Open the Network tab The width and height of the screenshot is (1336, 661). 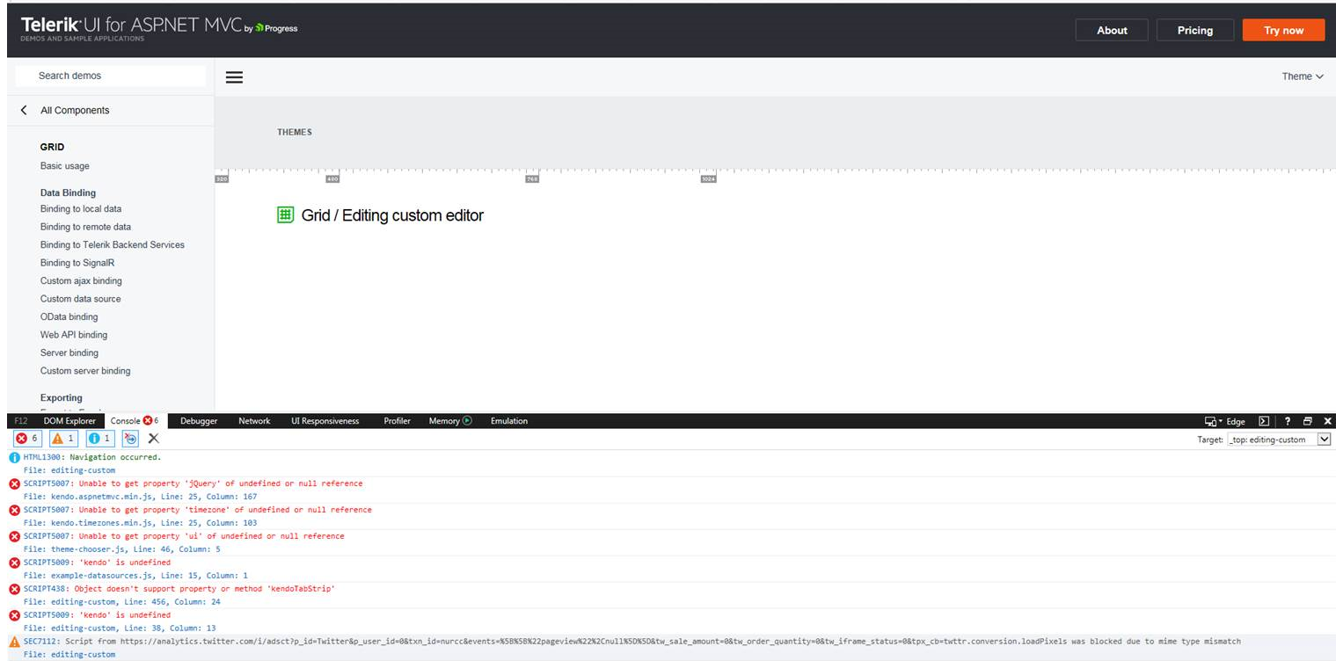click(254, 421)
